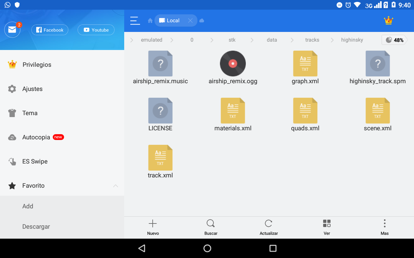Open the hamburger menu icon
The height and width of the screenshot is (258, 414).
pyautogui.click(x=135, y=21)
